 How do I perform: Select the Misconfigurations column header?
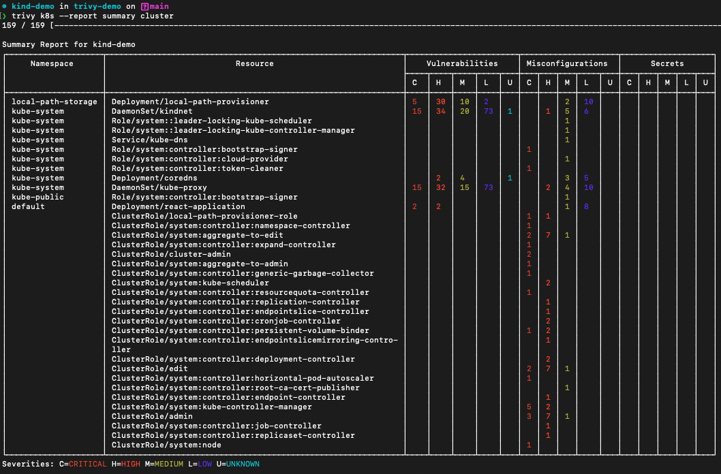click(x=569, y=63)
